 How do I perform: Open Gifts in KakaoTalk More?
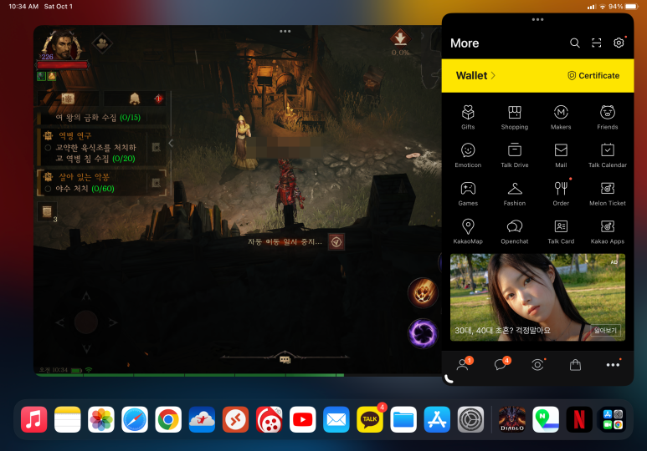point(468,117)
